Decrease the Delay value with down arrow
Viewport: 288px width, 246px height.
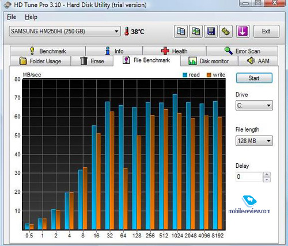[267, 179]
